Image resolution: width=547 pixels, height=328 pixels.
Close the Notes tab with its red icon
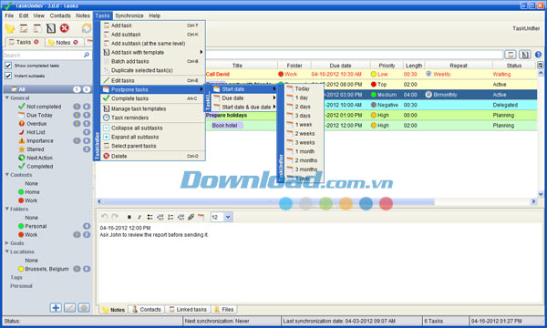(76, 42)
